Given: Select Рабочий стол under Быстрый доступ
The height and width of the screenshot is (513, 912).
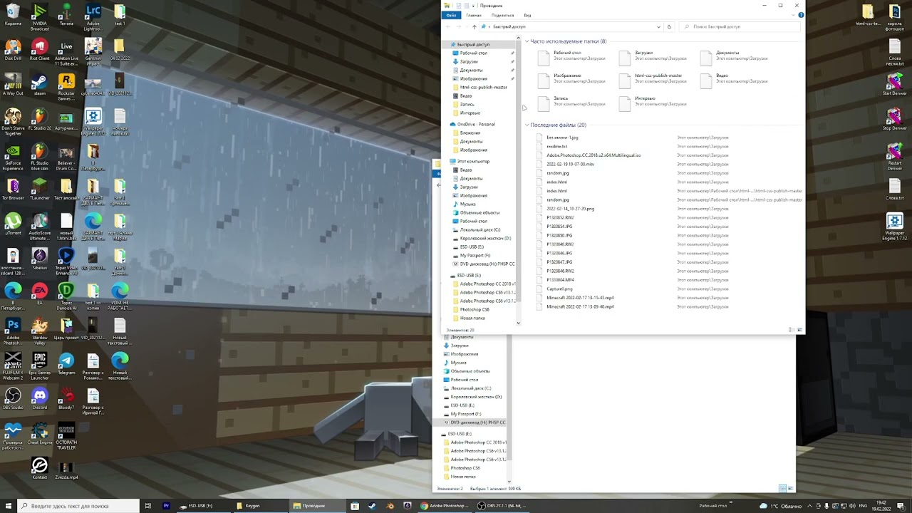Looking at the screenshot, I should tap(473, 53).
